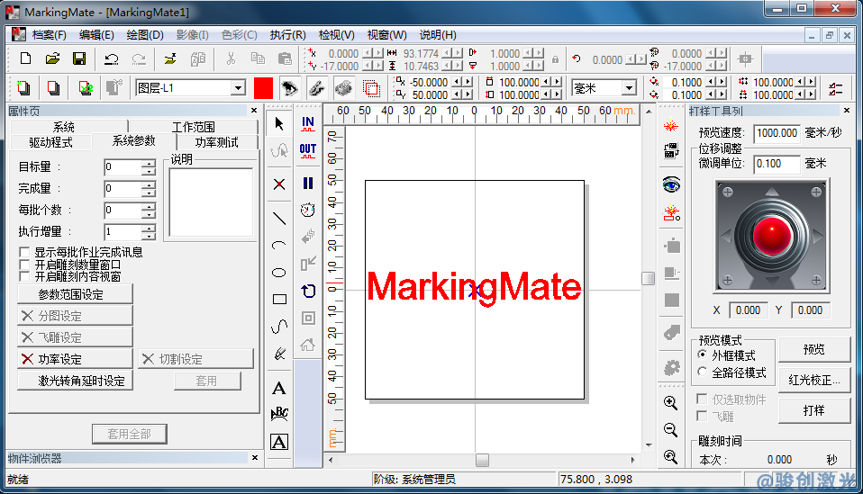863x494 pixels.
Task: Select 全路径模式 radio button
Action: click(704, 373)
